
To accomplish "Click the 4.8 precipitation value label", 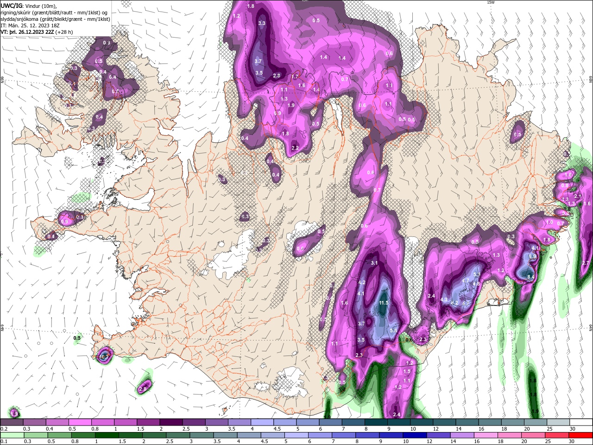I will (x=476, y=284).
